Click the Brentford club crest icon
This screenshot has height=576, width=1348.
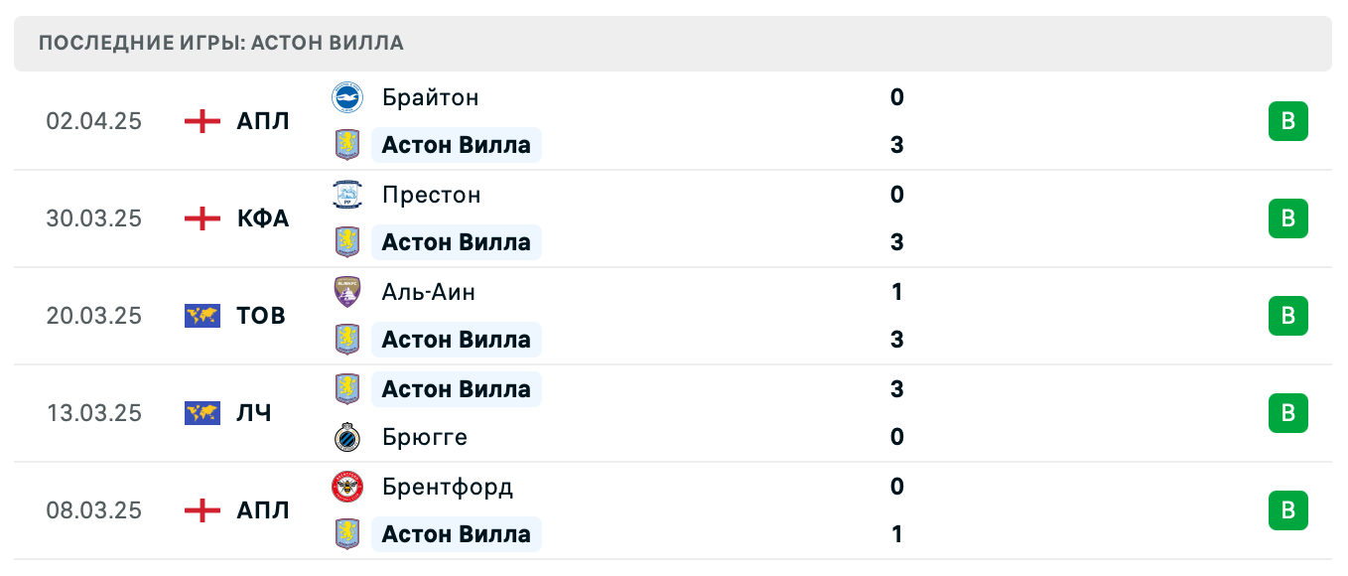coord(347,487)
